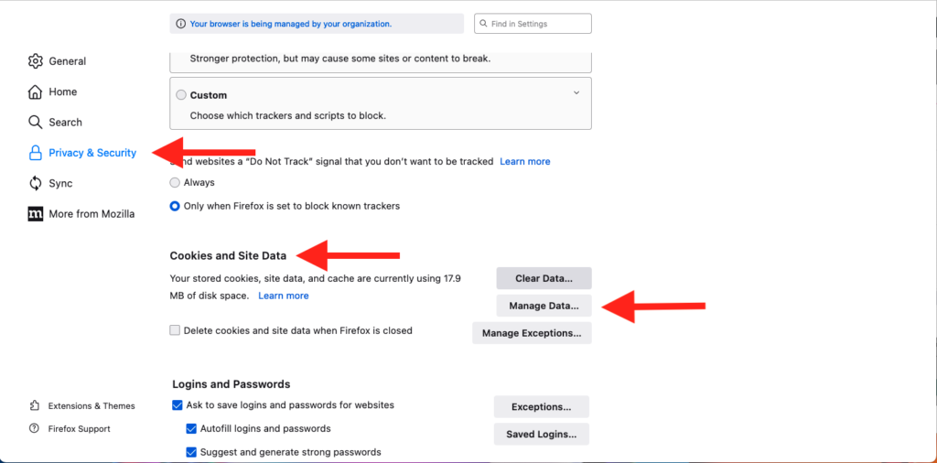937x463 pixels.
Task: Click the Firefox Support help icon
Action: (35, 429)
